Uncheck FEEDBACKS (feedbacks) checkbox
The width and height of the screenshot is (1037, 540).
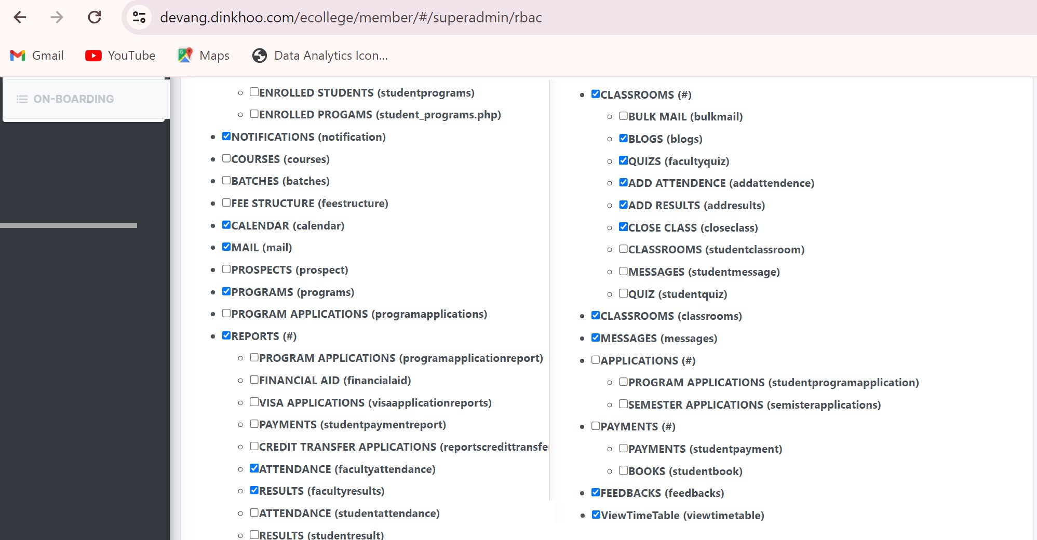[x=596, y=492]
